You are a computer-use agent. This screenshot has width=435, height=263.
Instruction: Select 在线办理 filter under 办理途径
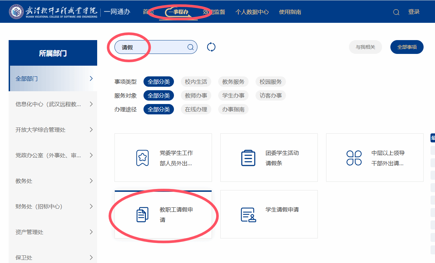196,110
